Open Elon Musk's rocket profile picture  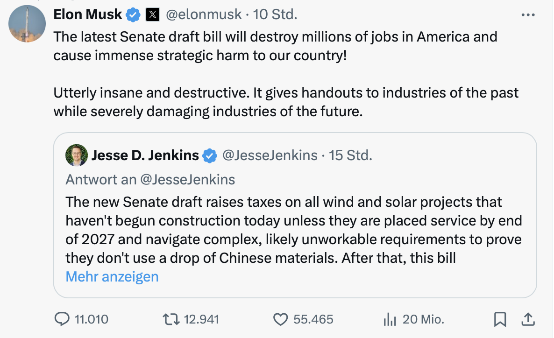27,24
